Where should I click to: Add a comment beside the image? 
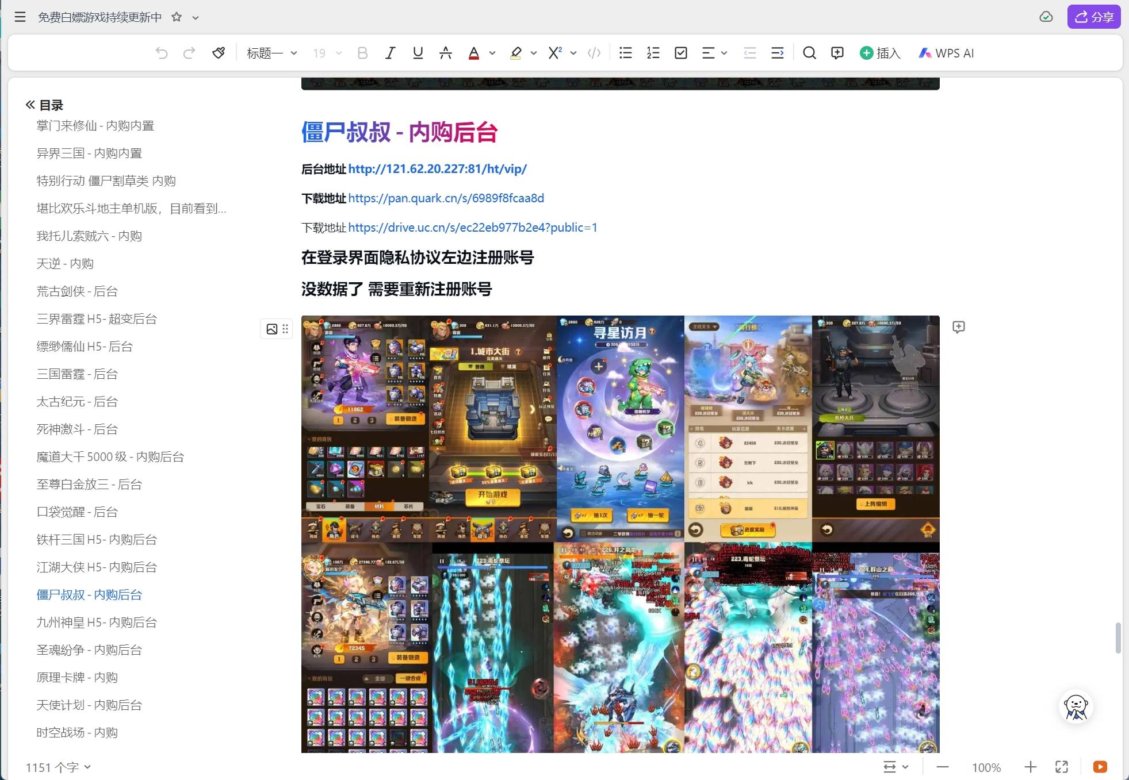pos(959,327)
